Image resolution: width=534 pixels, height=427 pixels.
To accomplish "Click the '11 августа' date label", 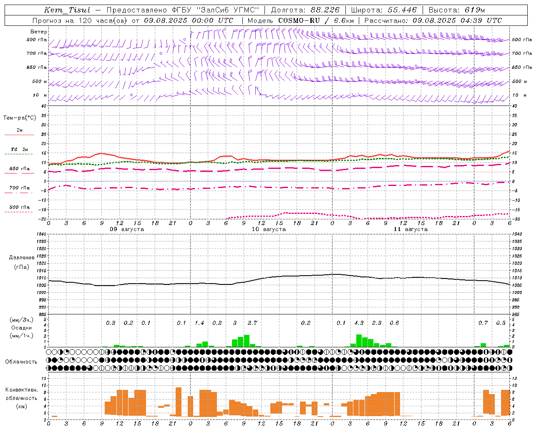I will pos(410,229).
